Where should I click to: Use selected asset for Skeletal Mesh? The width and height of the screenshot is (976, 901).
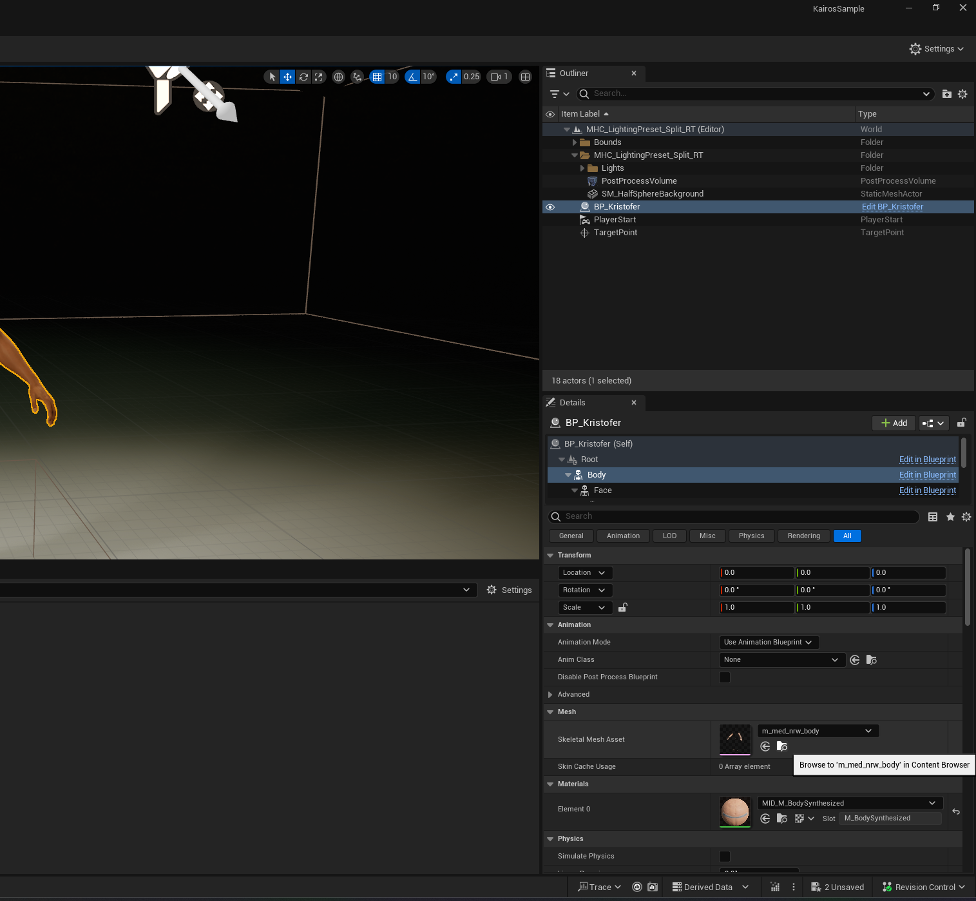765,746
